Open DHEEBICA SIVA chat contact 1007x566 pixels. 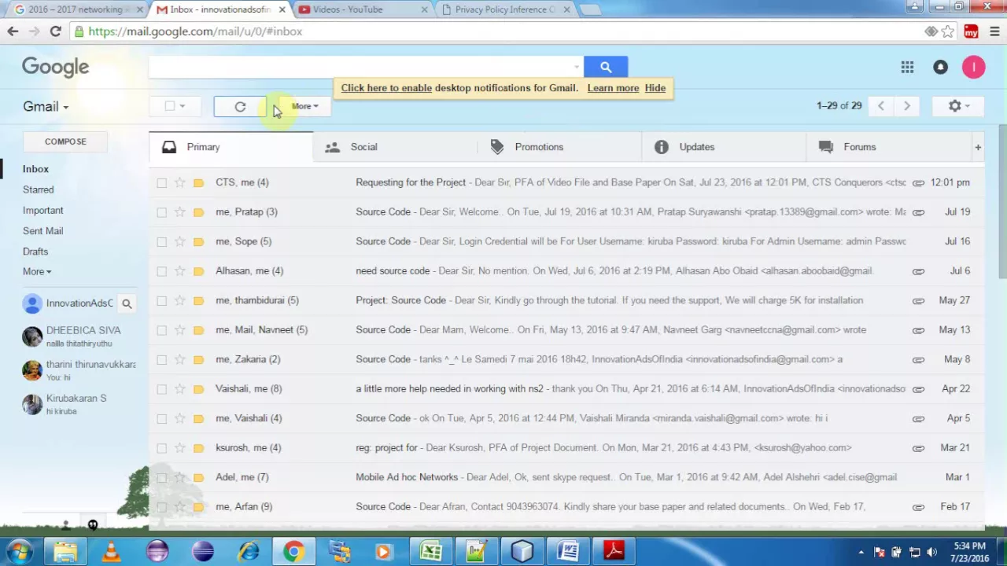[x=79, y=336]
